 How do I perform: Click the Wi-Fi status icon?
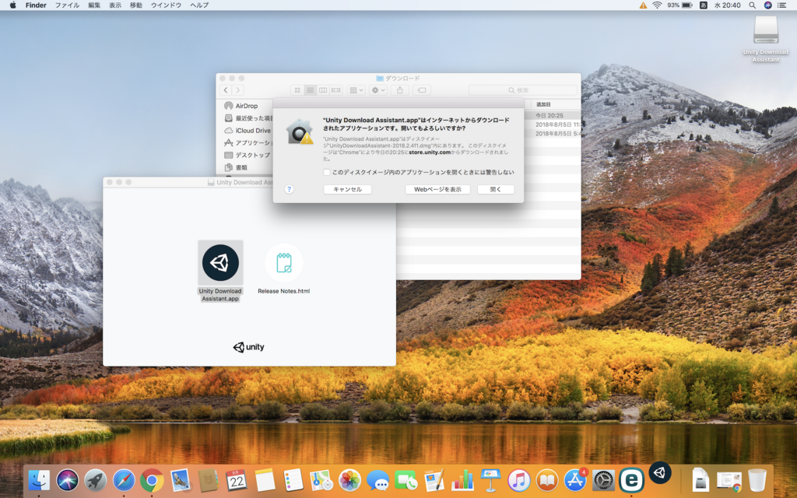657,5
